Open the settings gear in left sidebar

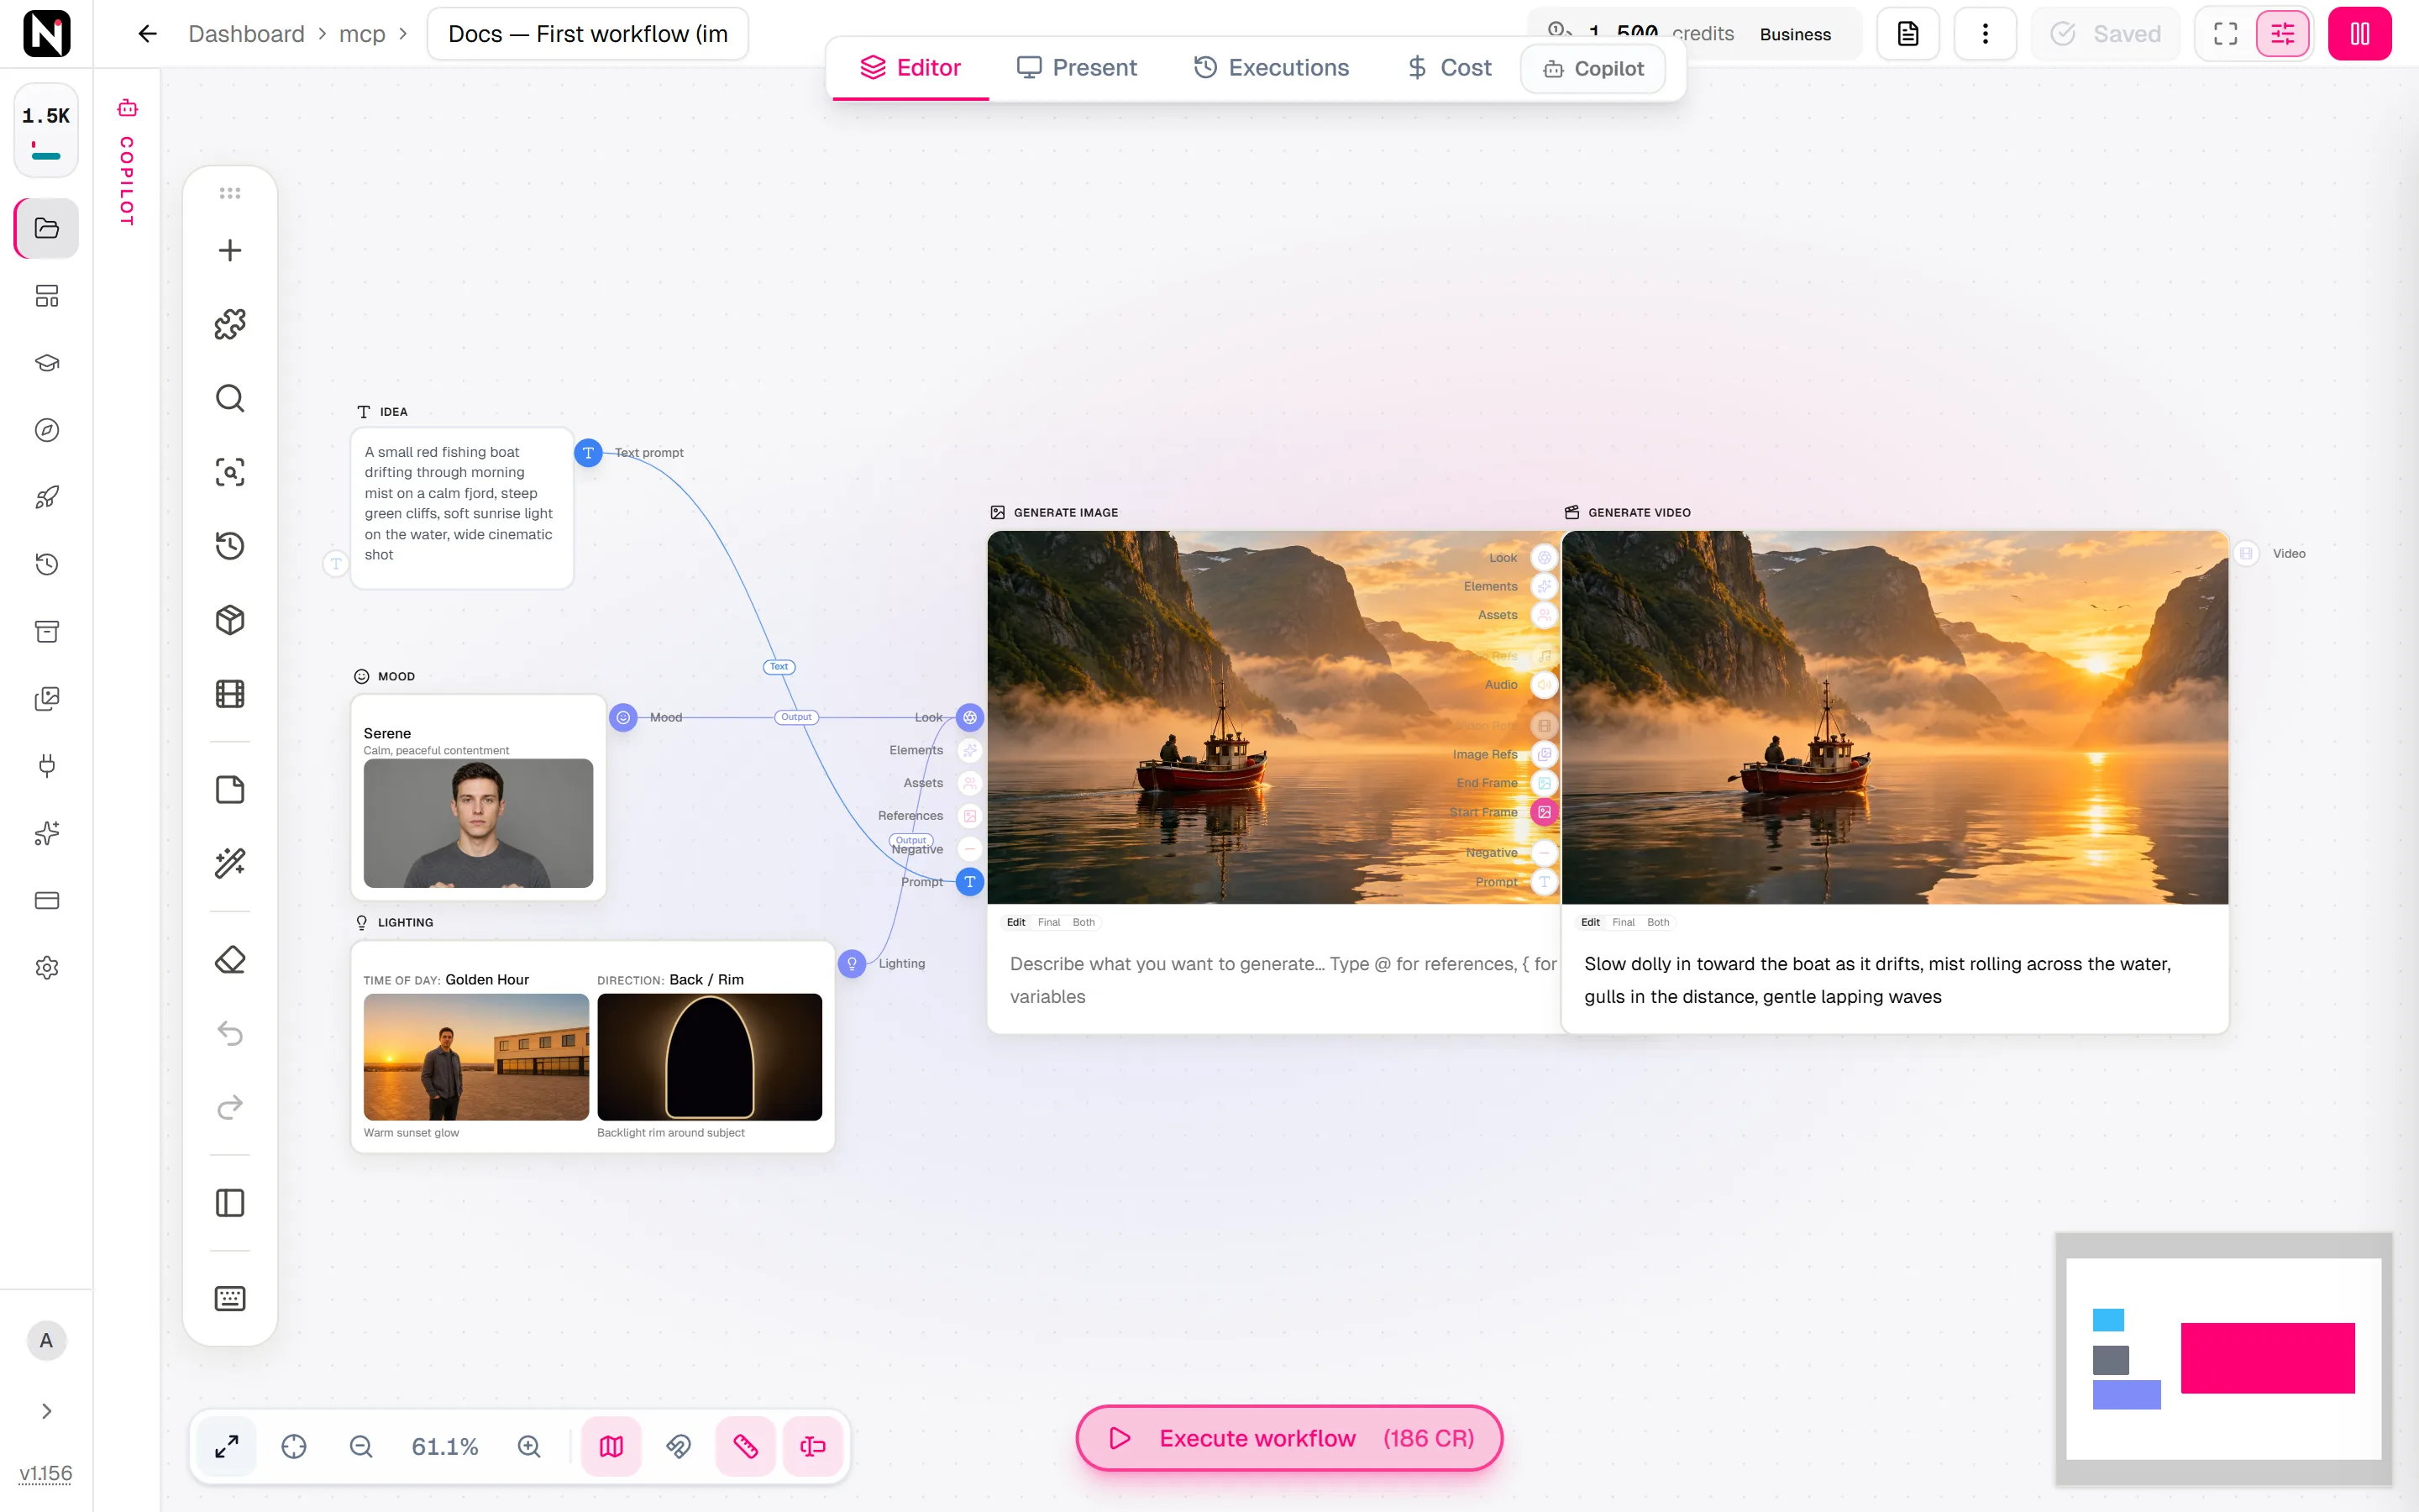coord(47,967)
